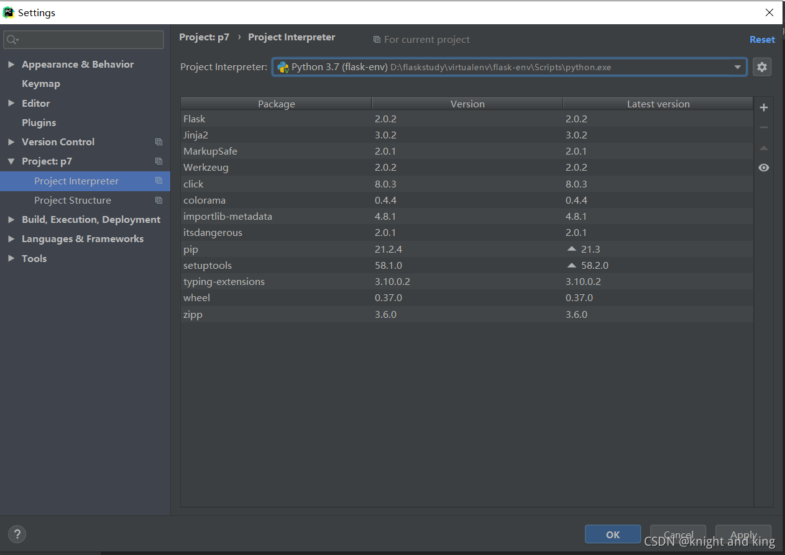Viewport: 785px width, 555px height.
Task: Expand Languages & Frameworks section
Action: point(11,239)
